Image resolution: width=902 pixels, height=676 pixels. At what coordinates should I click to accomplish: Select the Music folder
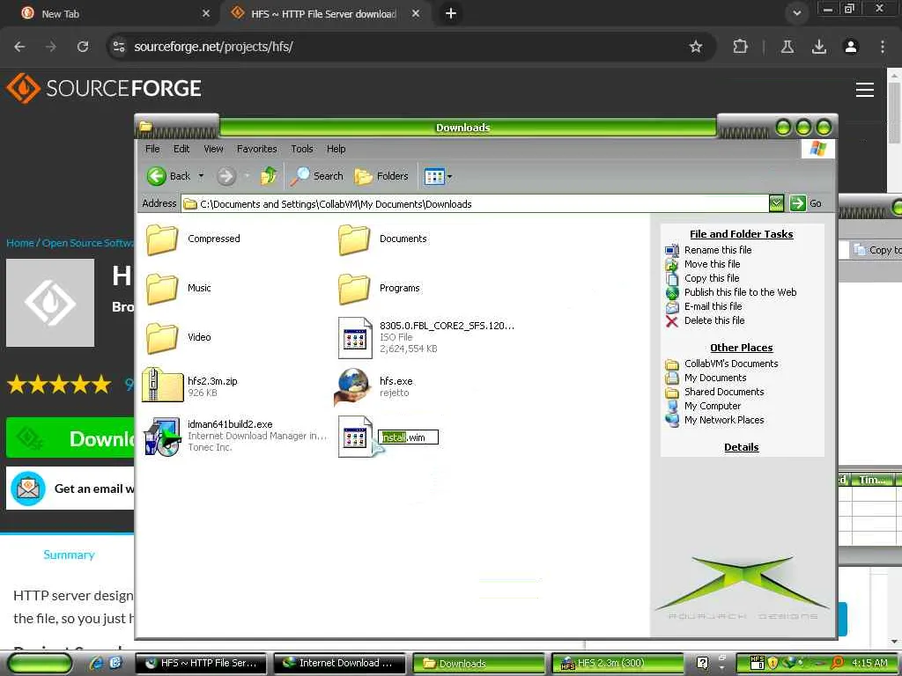pos(178,288)
